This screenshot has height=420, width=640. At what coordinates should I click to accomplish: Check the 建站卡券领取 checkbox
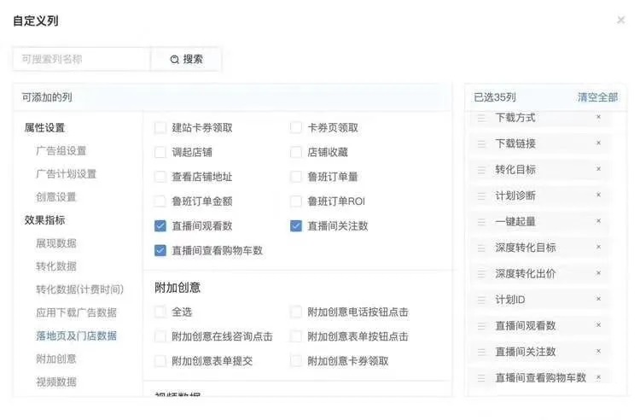(160, 128)
